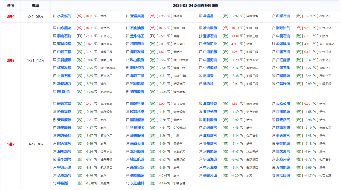Click the 4/34=12% probability cell
The width and height of the screenshot is (341, 190).
pyautogui.click(x=35, y=60)
